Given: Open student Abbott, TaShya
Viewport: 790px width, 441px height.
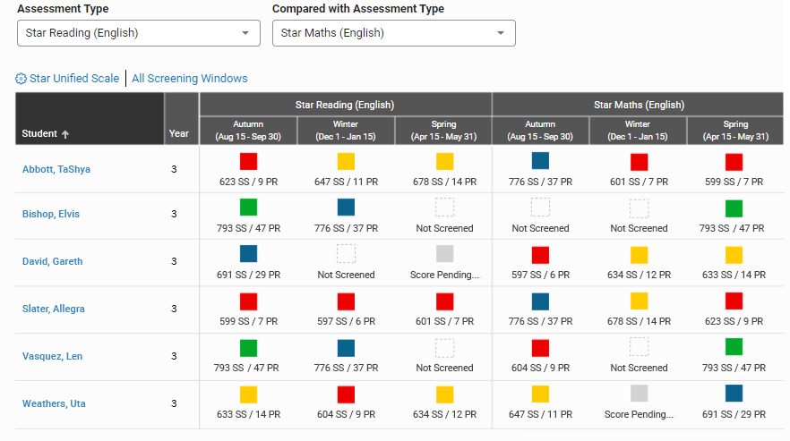Looking at the screenshot, I should 56,169.
